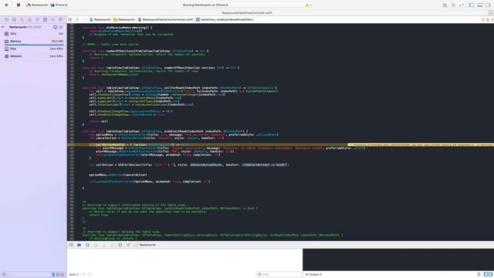494x278 pixels.
Task: Open the All Output console dropdown
Action: [313, 275]
